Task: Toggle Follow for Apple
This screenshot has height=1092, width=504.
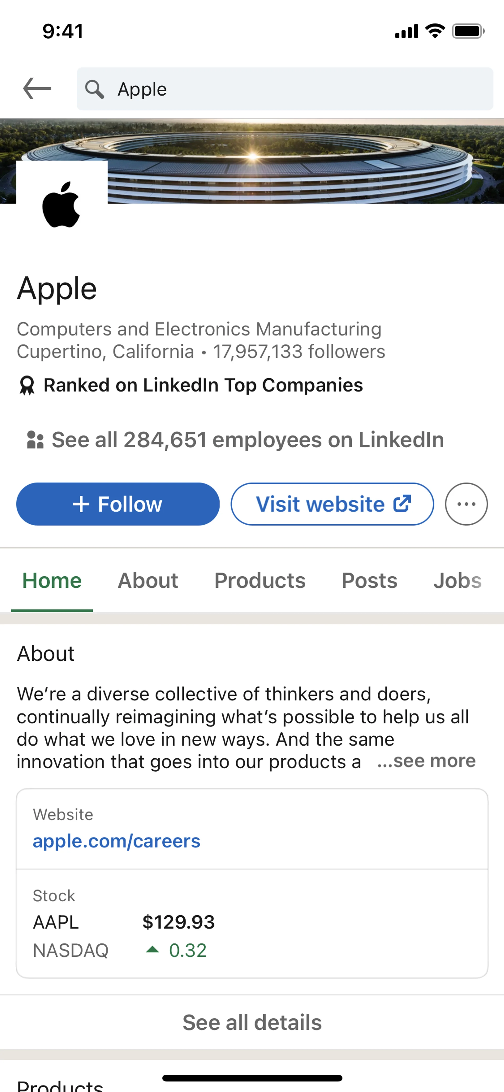Action: pos(118,504)
